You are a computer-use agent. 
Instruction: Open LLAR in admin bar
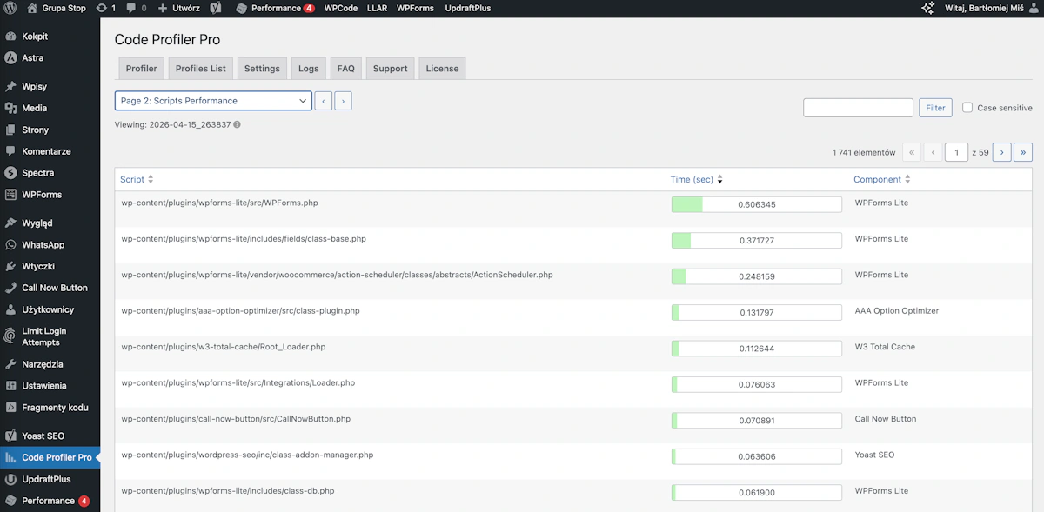coord(378,8)
